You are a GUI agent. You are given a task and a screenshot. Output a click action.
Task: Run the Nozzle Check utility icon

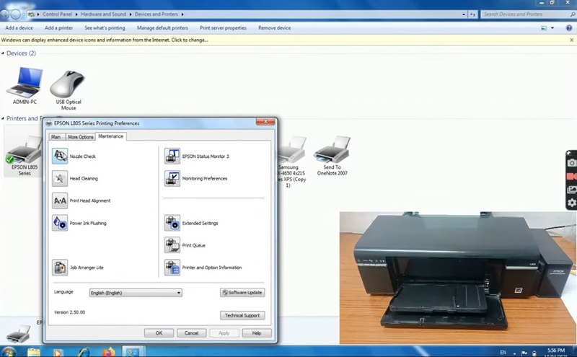point(60,156)
